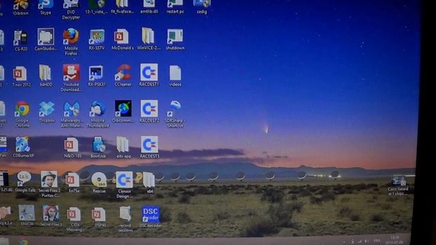Select the shutdown shortcut
The width and height of the screenshot is (436, 245).
(175, 39)
